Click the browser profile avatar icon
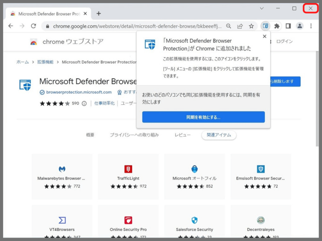The height and width of the screenshot is (241, 322). [x=299, y=26]
